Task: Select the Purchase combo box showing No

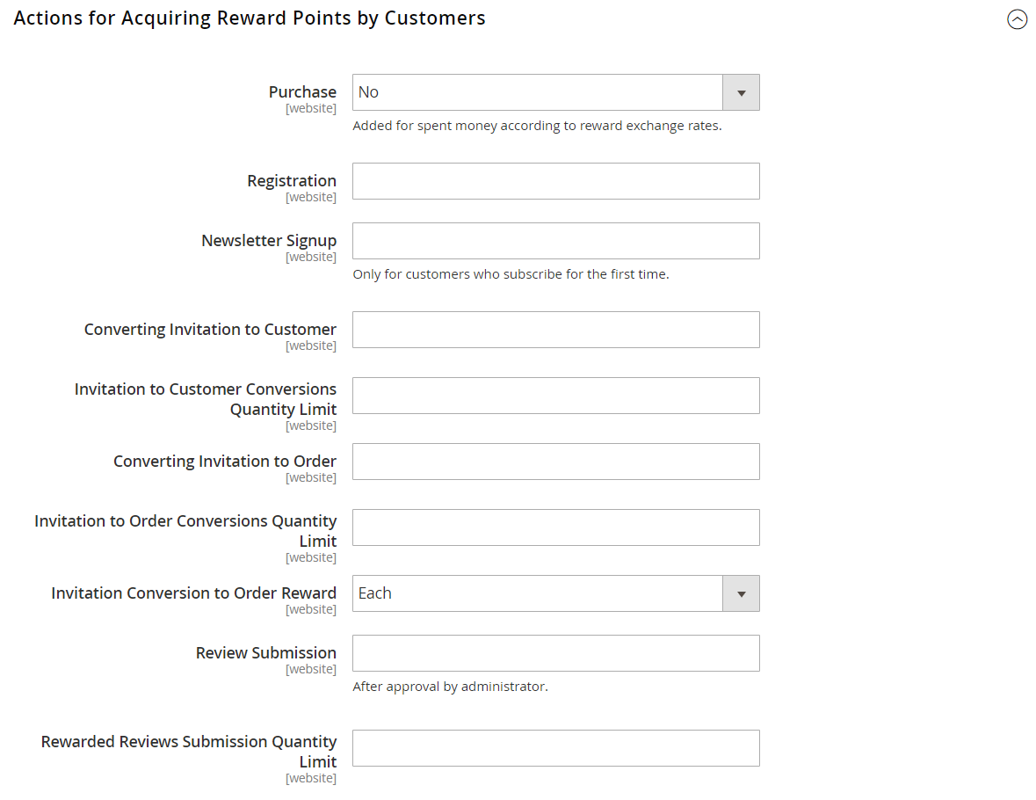Action: click(538, 92)
